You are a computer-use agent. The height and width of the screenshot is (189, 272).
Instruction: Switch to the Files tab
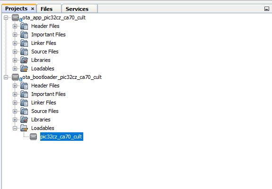click(x=46, y=9)
